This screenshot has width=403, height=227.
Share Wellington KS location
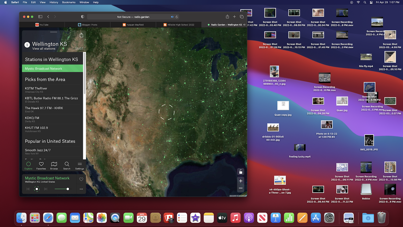[x=81, y=35]
